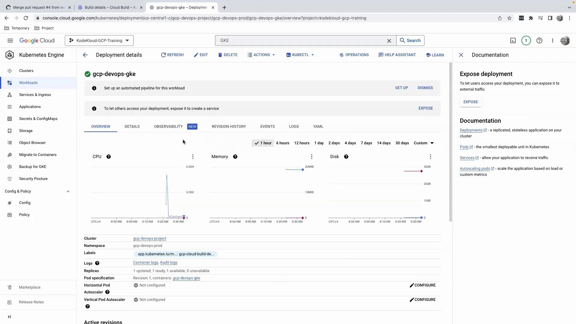The height and width of the screenshot is (324, 576).
Task: Click the Refresh toolbar button
Action: pos(172,55)
